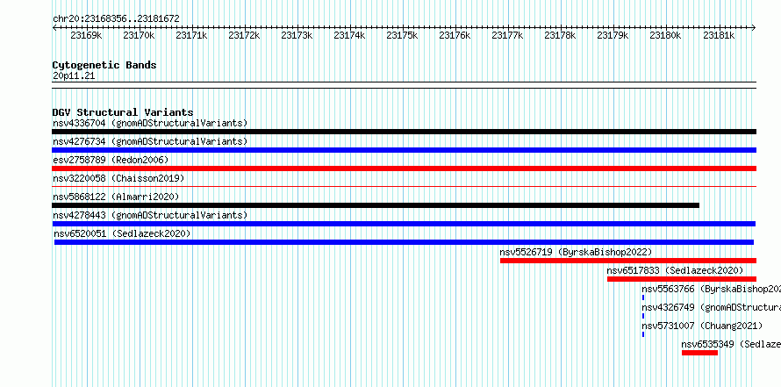
Task: Click the thick red bar for esv2758789
Action: tap(404, 168)
